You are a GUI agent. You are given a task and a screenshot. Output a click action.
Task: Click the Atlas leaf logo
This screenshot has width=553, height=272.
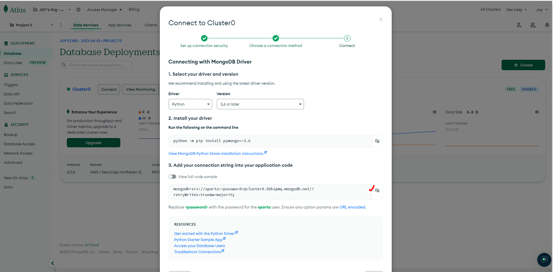(x=6, y=9)
